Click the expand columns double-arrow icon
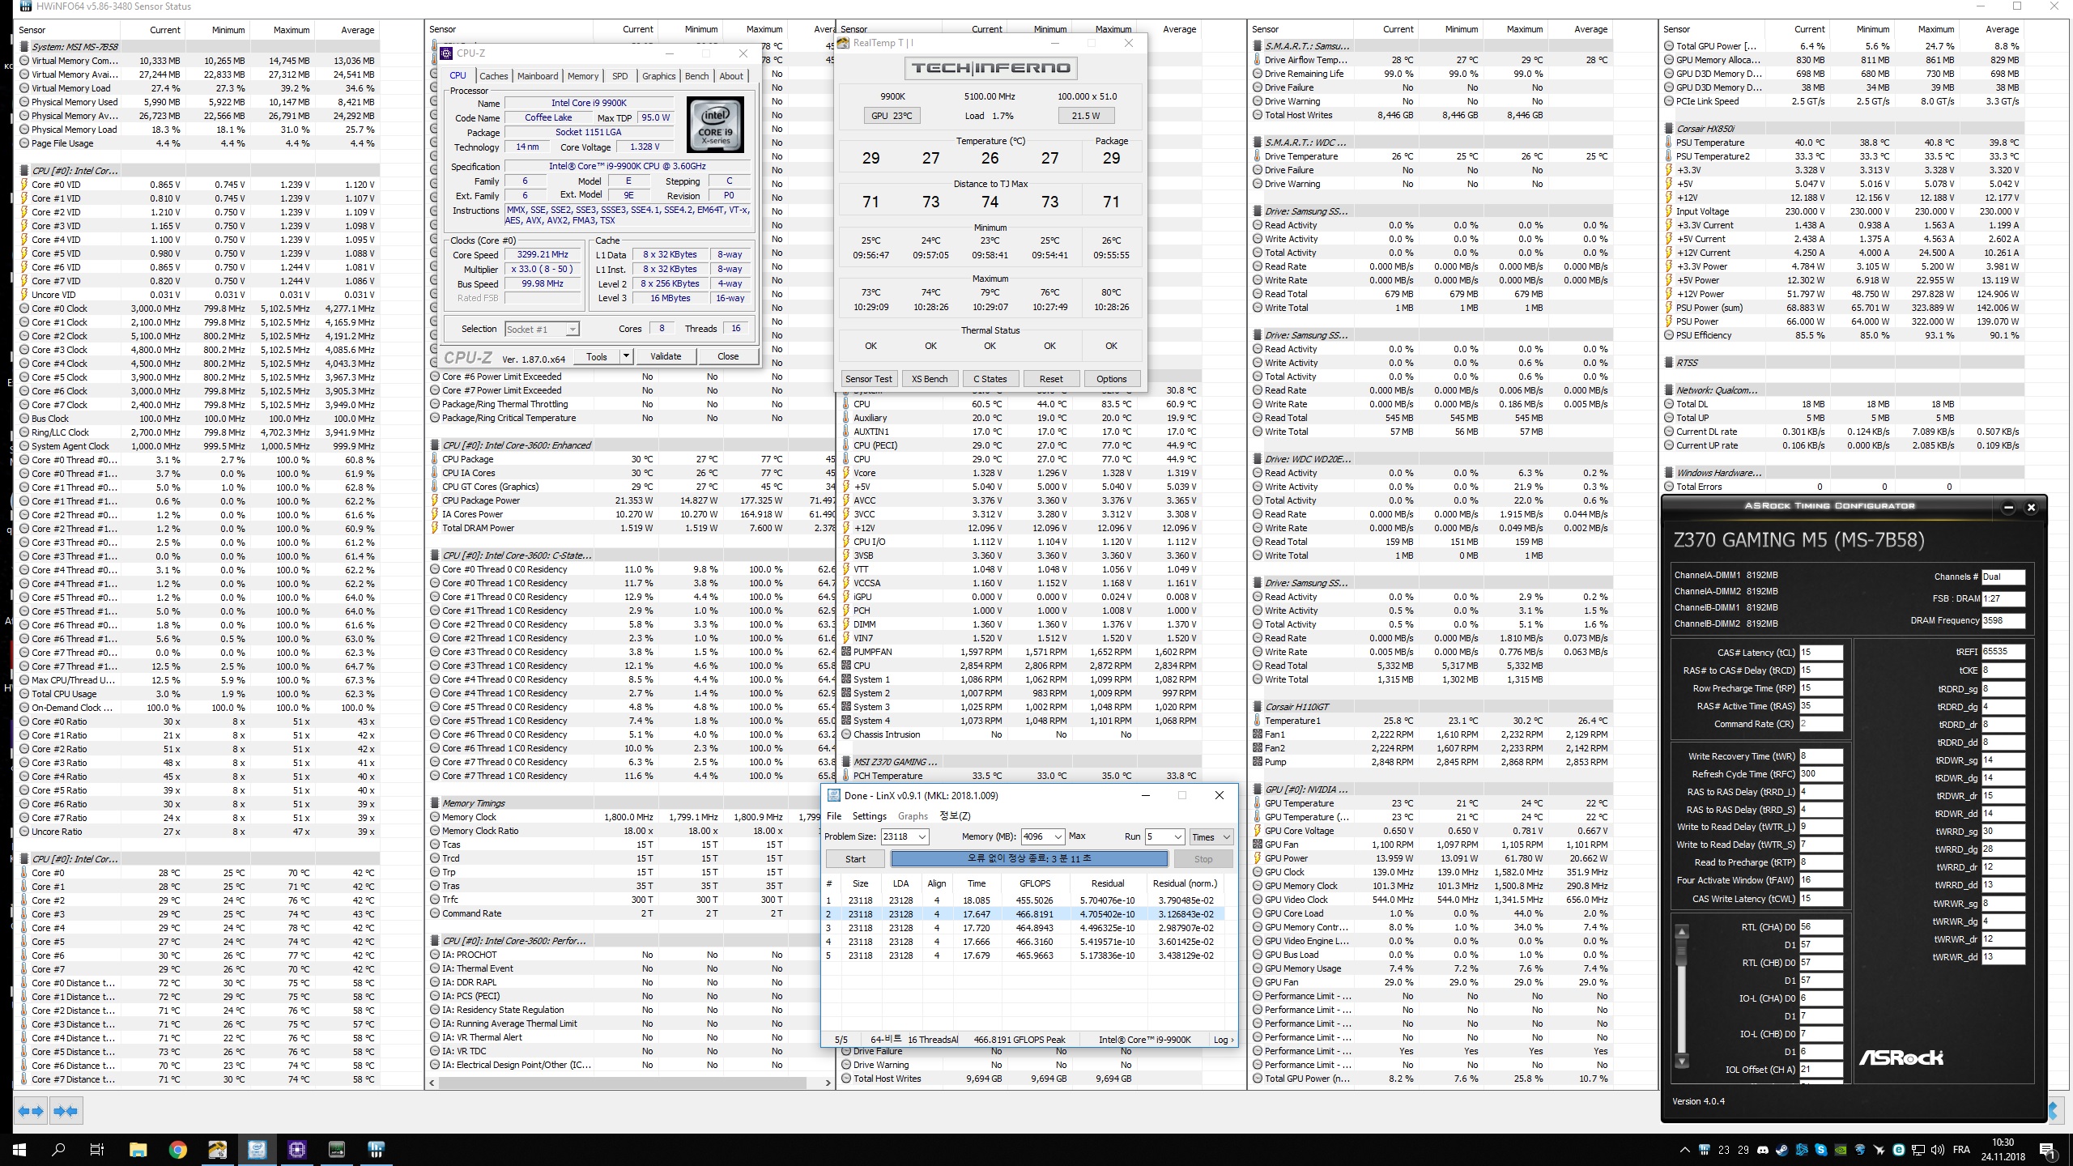 tap(32, 1111)
